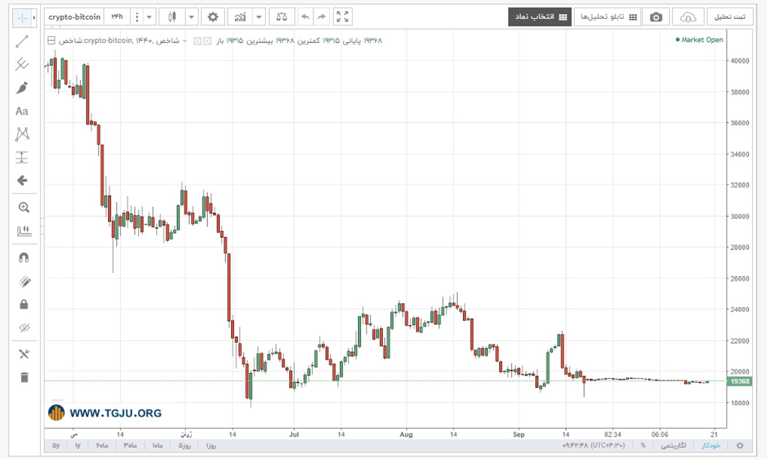
Task: Open the indicators dropdown arrow
Action: [259, 17]
